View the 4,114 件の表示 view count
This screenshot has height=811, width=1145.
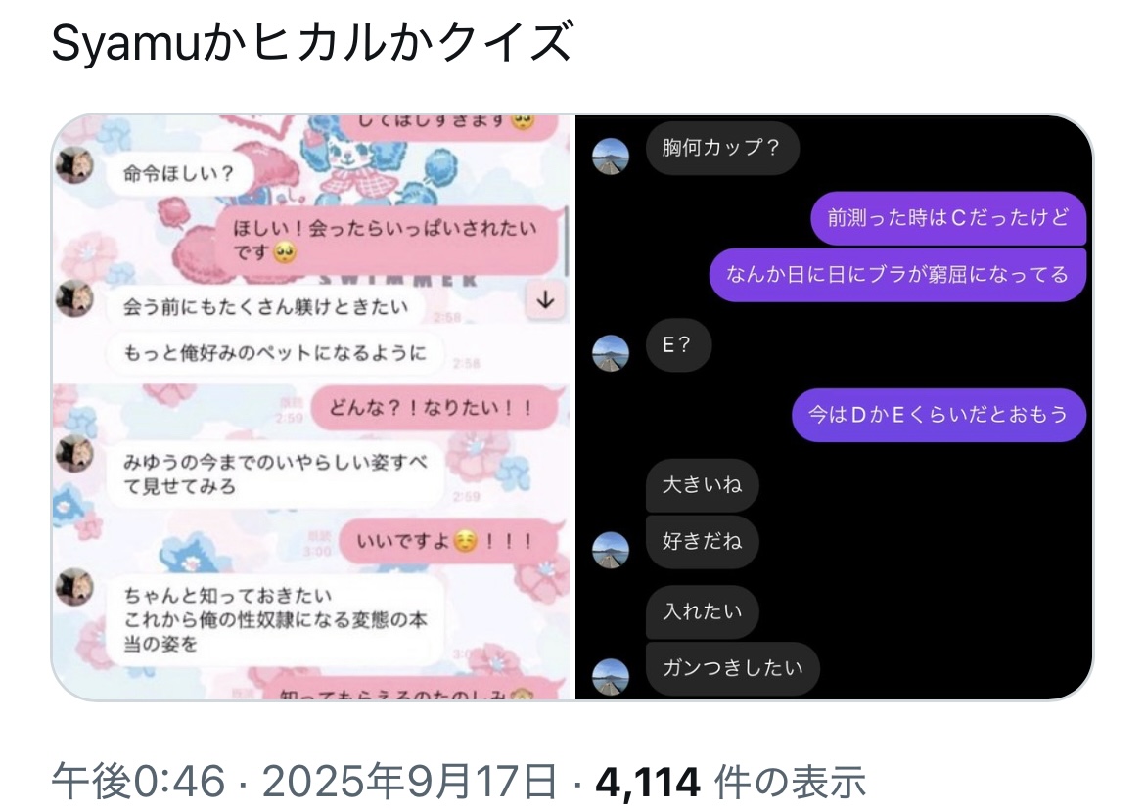click(x=731, y=781)
